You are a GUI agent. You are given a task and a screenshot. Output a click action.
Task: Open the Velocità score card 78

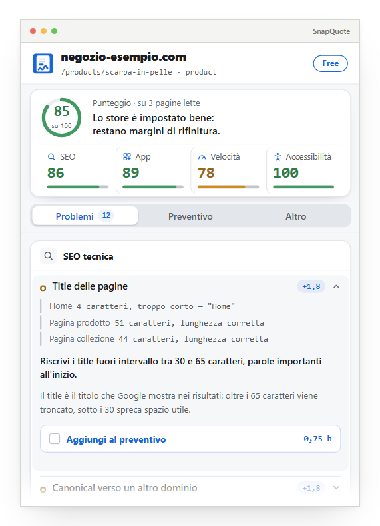[x=228, y=171]
